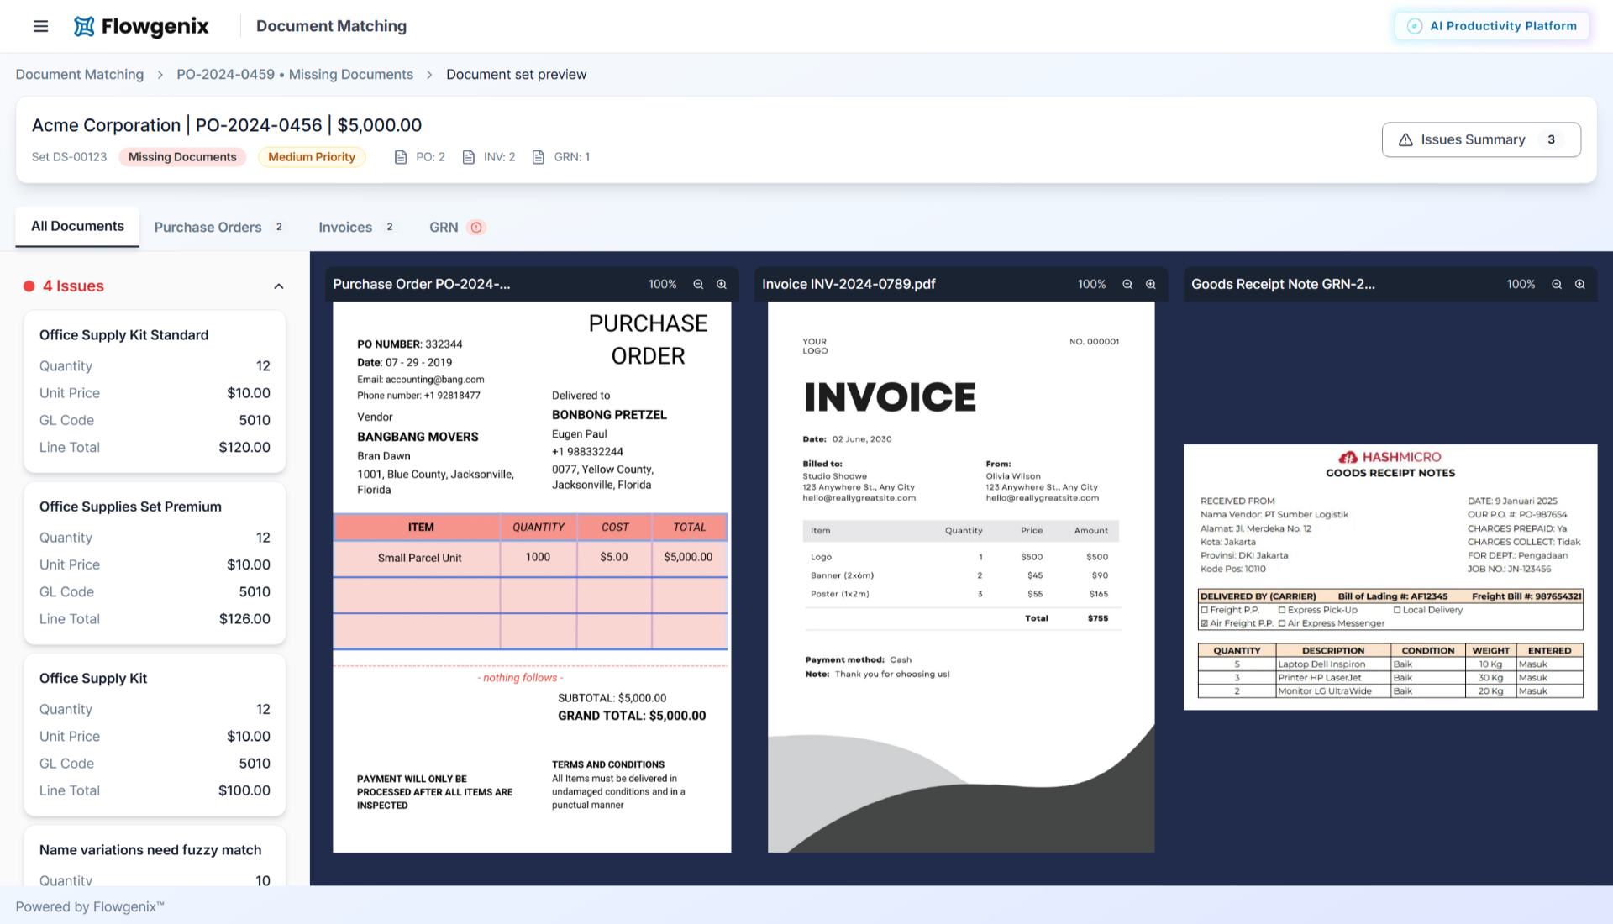Click Invoice 100% zoom level
1613x924 pixels.
(x=1091, y=284)
